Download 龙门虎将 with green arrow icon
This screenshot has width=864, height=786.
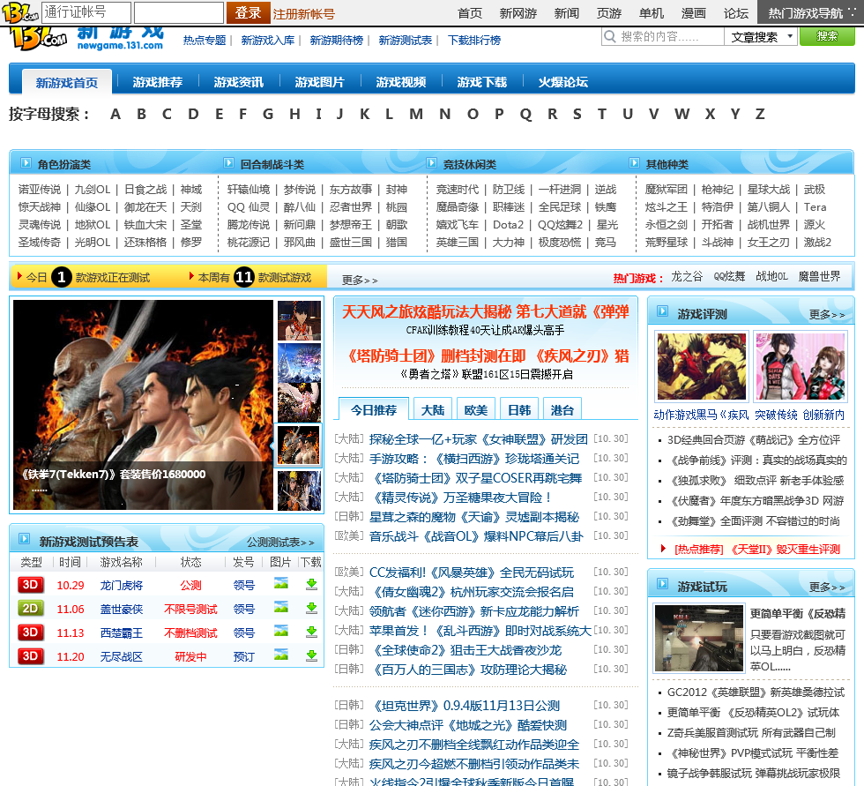pyautogui.click(x=311, y=584)
